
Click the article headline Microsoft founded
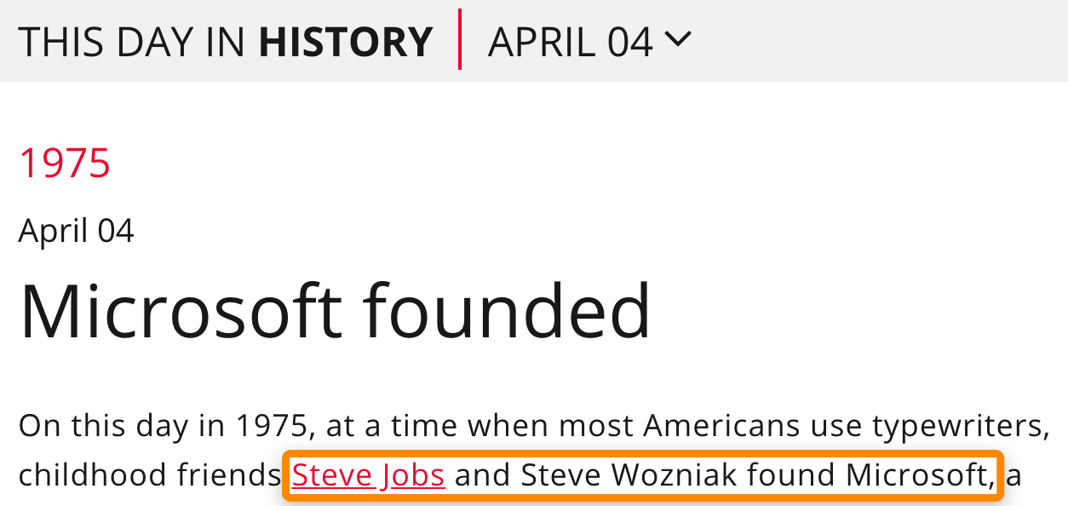click(x=337, y=309)
